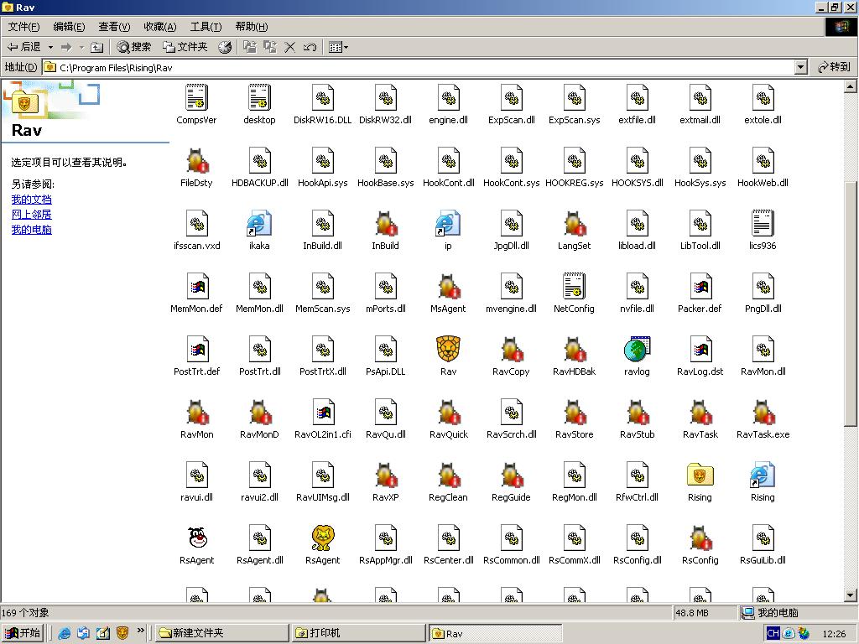Select the NetConfig settings file
The image size is (859, 644).
pyautogui.click(x=574, y=287)
